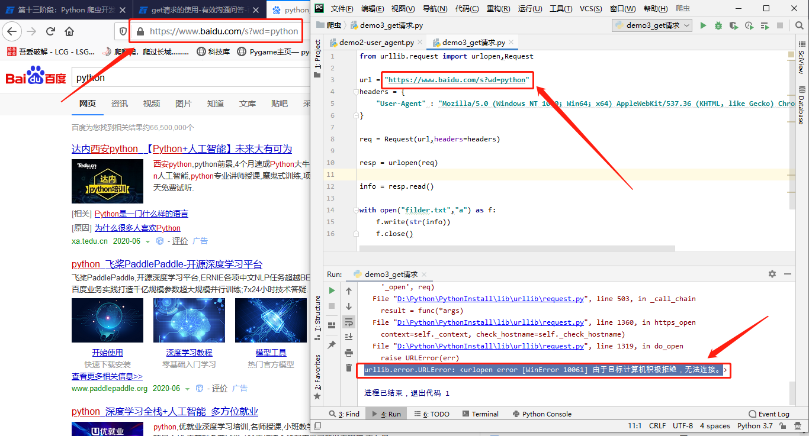
Task: Click the browser Back arrow
Action: pyautogui.click(x=12, y=31)
